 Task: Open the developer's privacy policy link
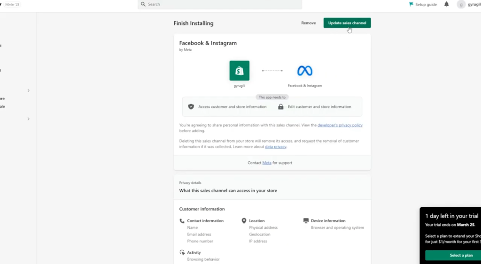click(340, 125)
